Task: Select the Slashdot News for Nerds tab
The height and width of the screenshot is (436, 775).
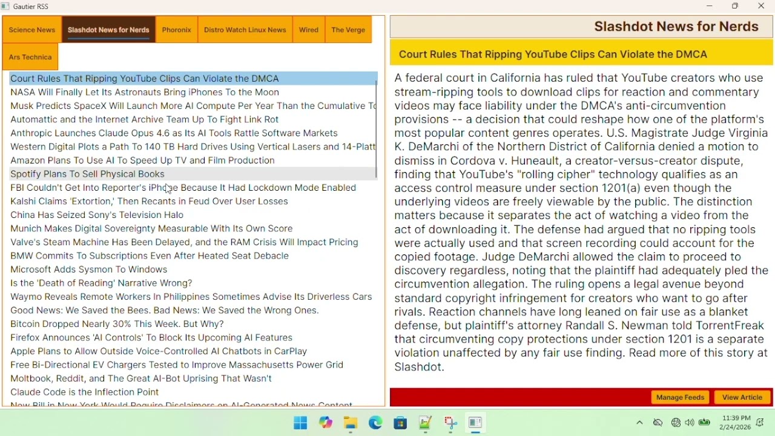Action: [x=109, y=30]
